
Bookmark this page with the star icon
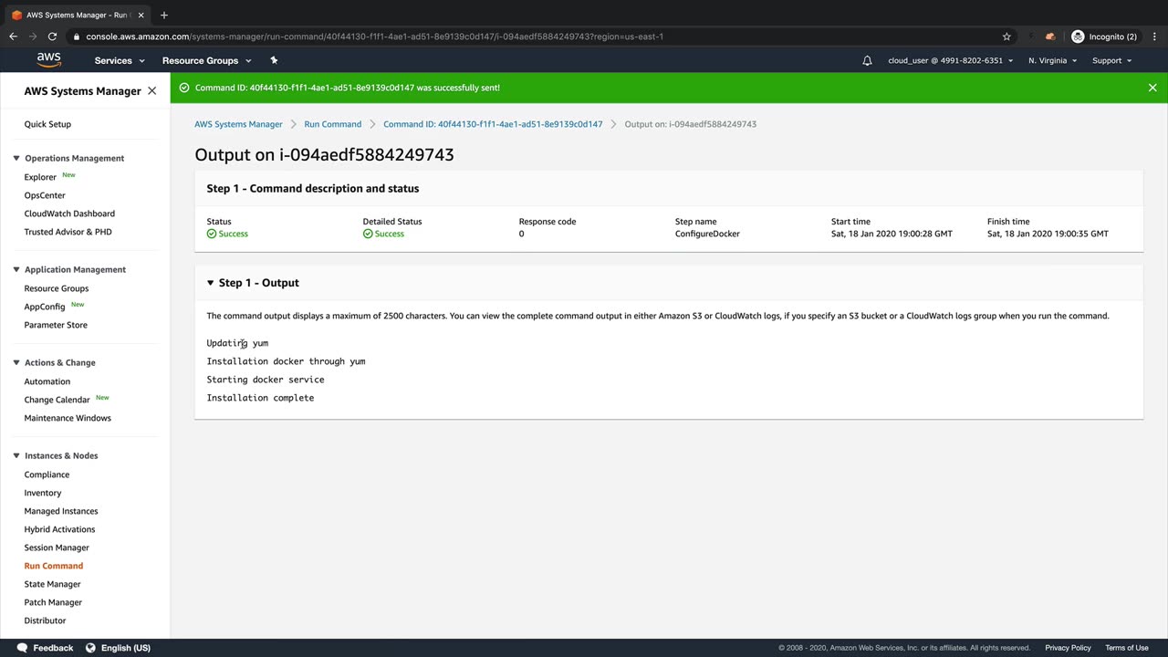[1006, 36]
